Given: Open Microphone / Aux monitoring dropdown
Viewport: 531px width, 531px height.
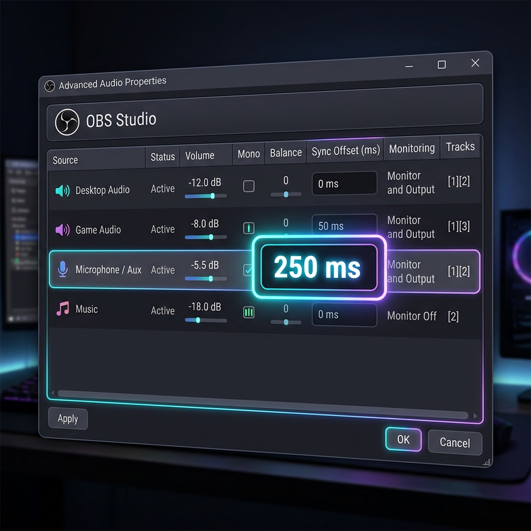Looking at the screenshot, I should point(411,271).
